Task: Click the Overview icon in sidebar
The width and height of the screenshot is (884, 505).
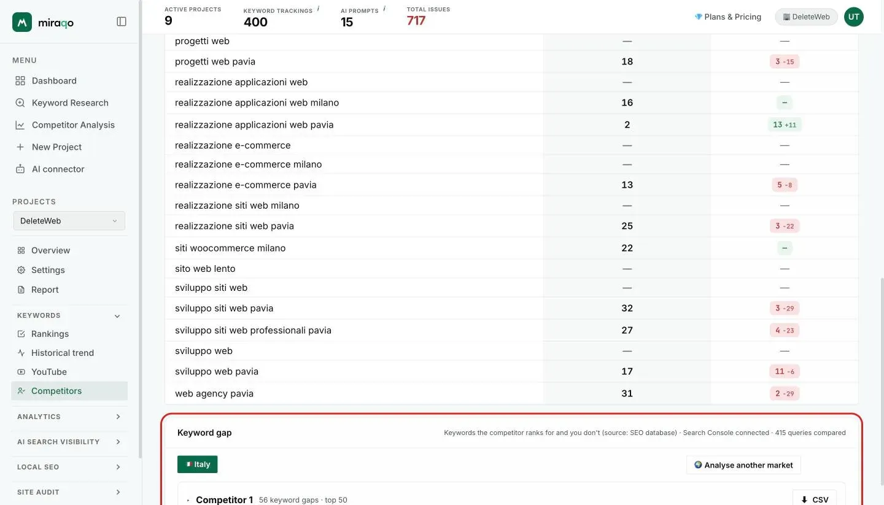Action: click(21, 250)
